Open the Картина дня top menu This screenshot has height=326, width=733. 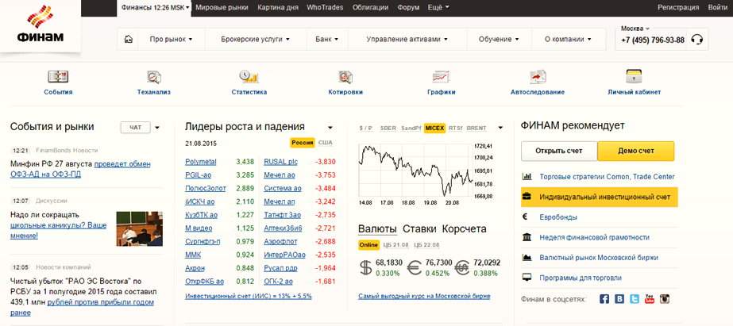point(278,7)
